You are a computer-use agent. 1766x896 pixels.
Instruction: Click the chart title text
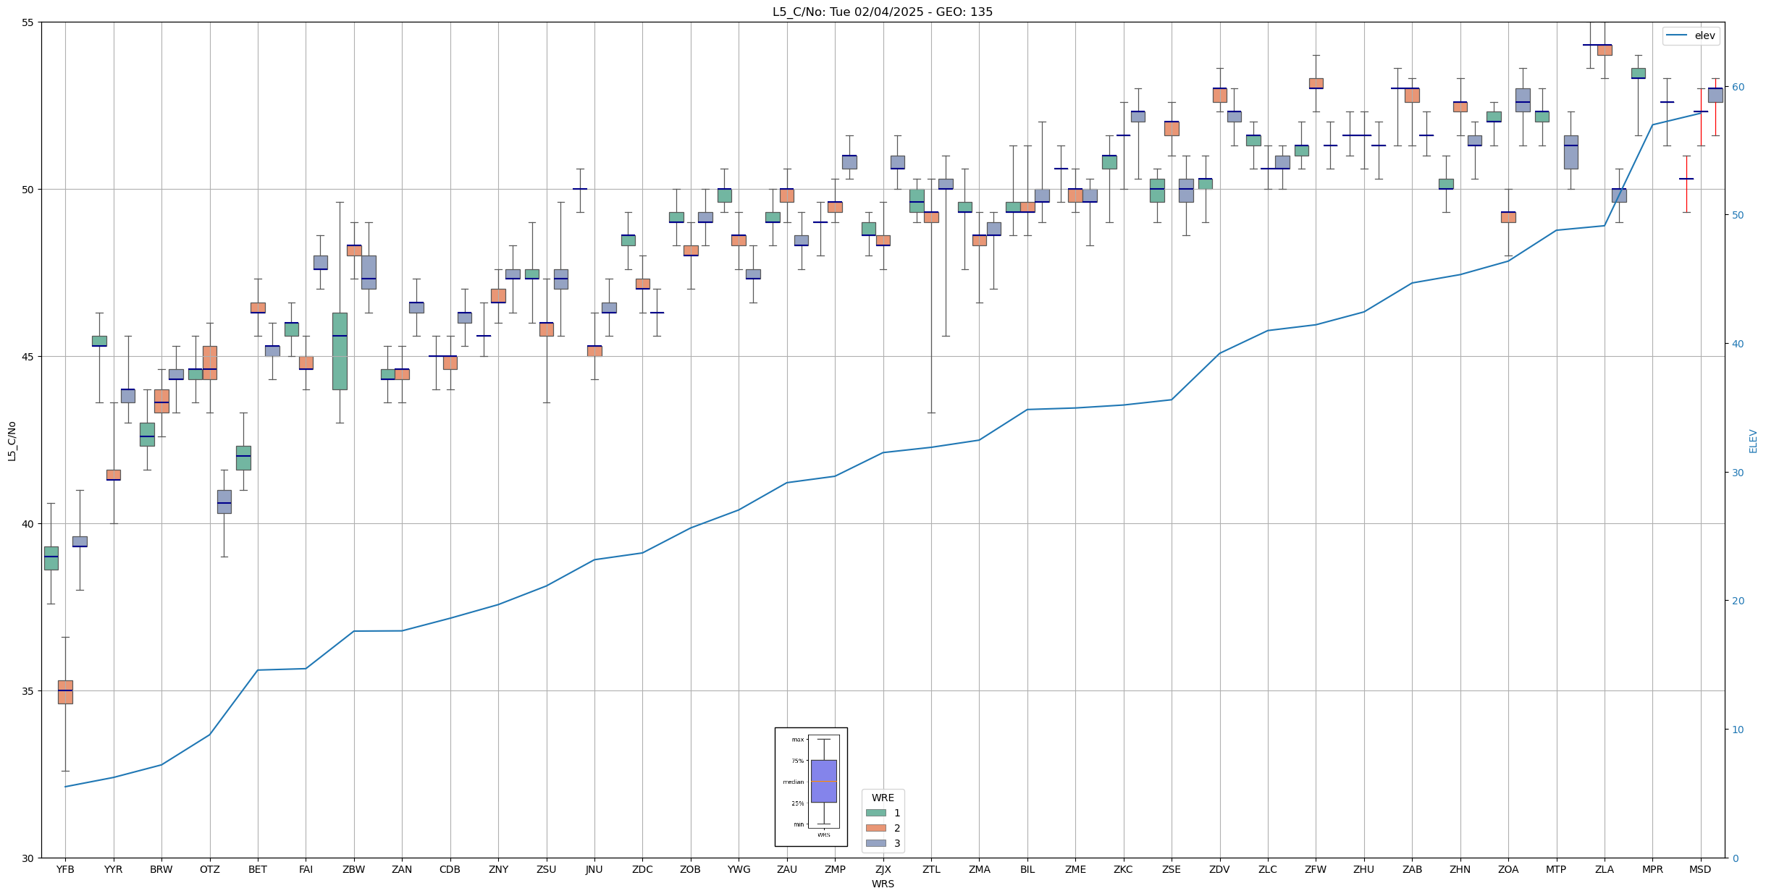pyautogui.click(x=882, y=12)
